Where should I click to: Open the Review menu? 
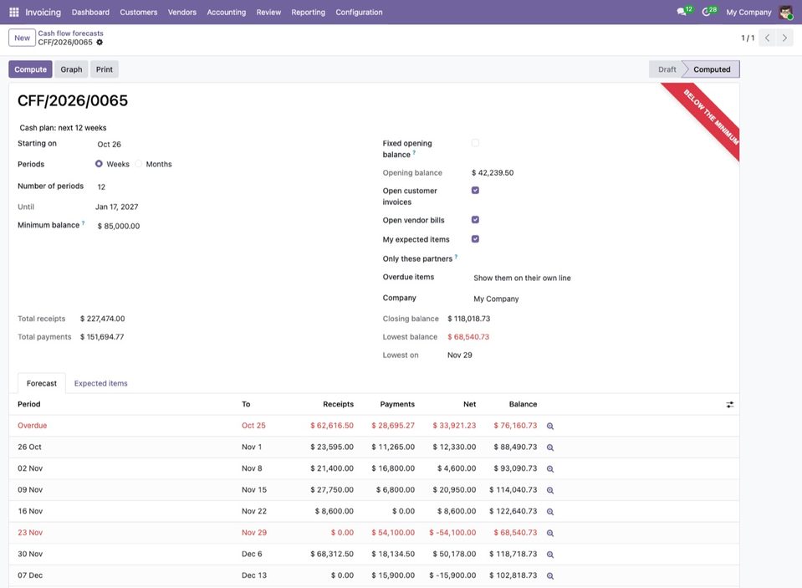(268, 12)
